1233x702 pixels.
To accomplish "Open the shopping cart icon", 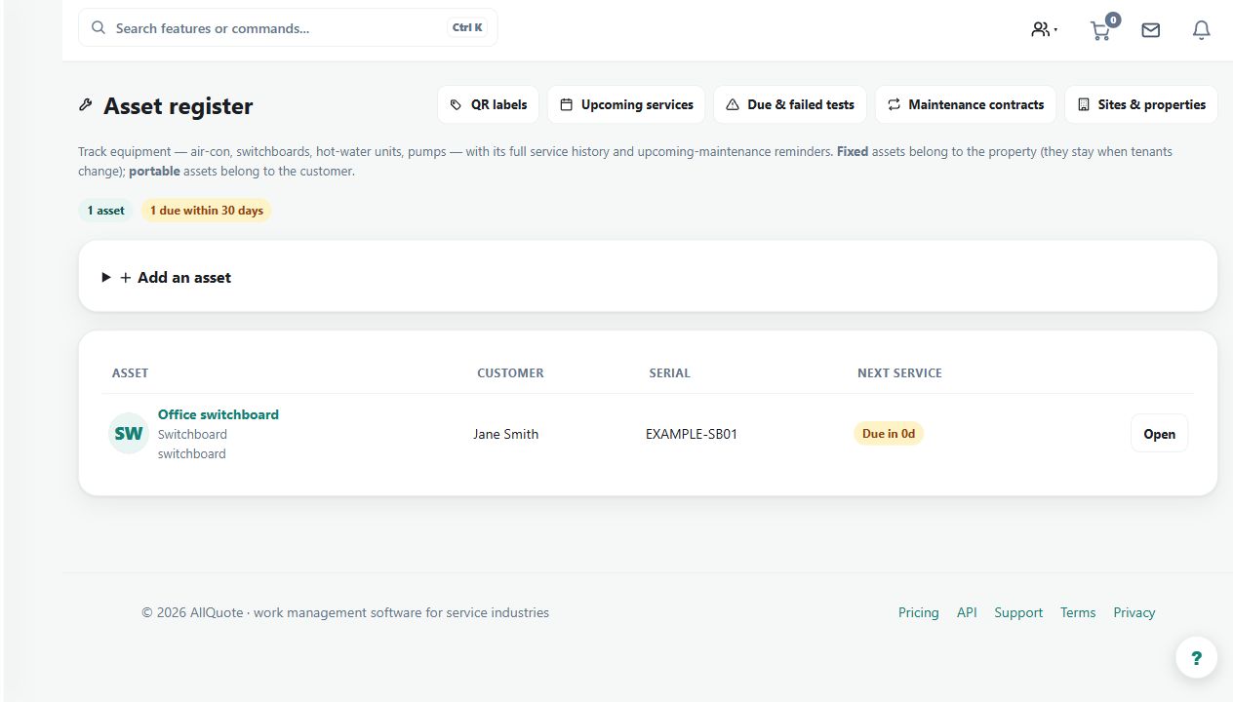I will coord(1101,30).
